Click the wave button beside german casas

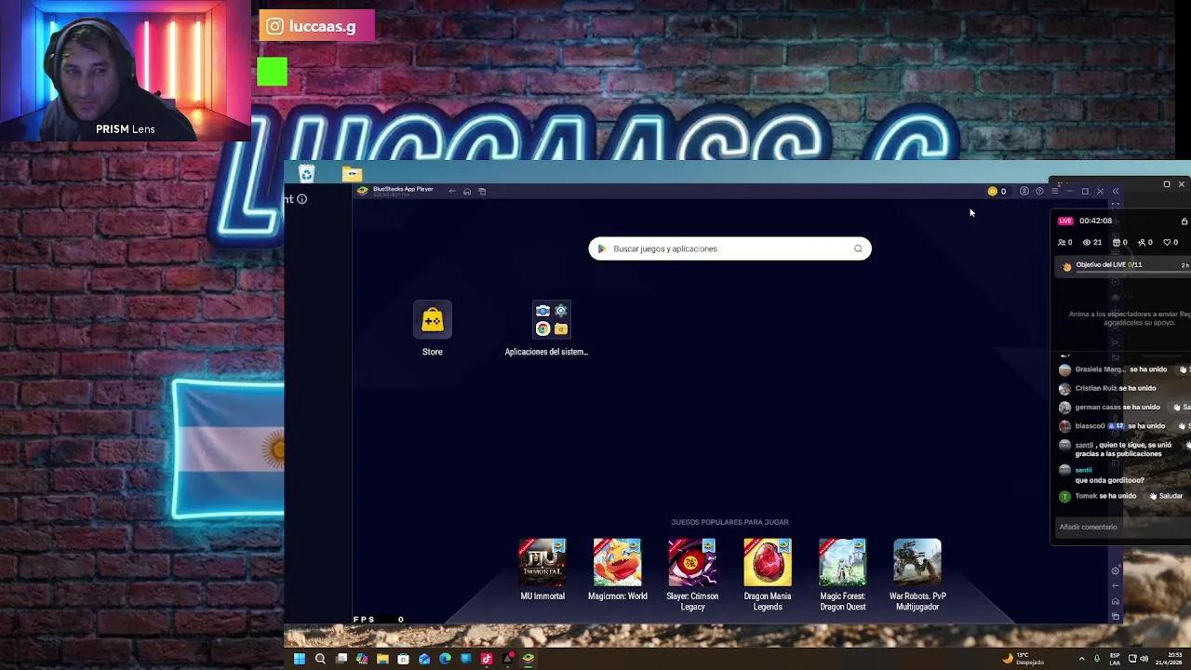1180,407
